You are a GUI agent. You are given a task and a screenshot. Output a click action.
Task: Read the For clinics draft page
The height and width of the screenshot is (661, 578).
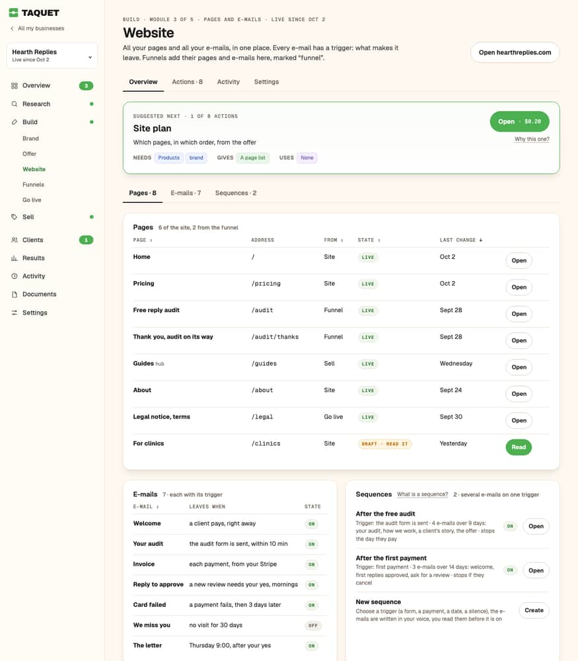click(519, 447)
